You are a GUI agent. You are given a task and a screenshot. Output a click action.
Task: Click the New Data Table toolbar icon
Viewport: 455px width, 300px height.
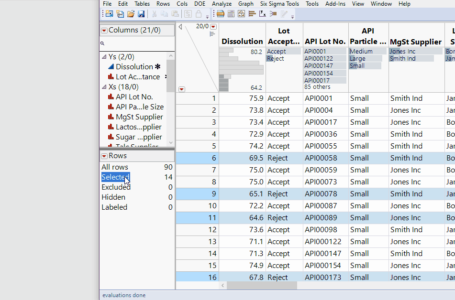(110, 14)
